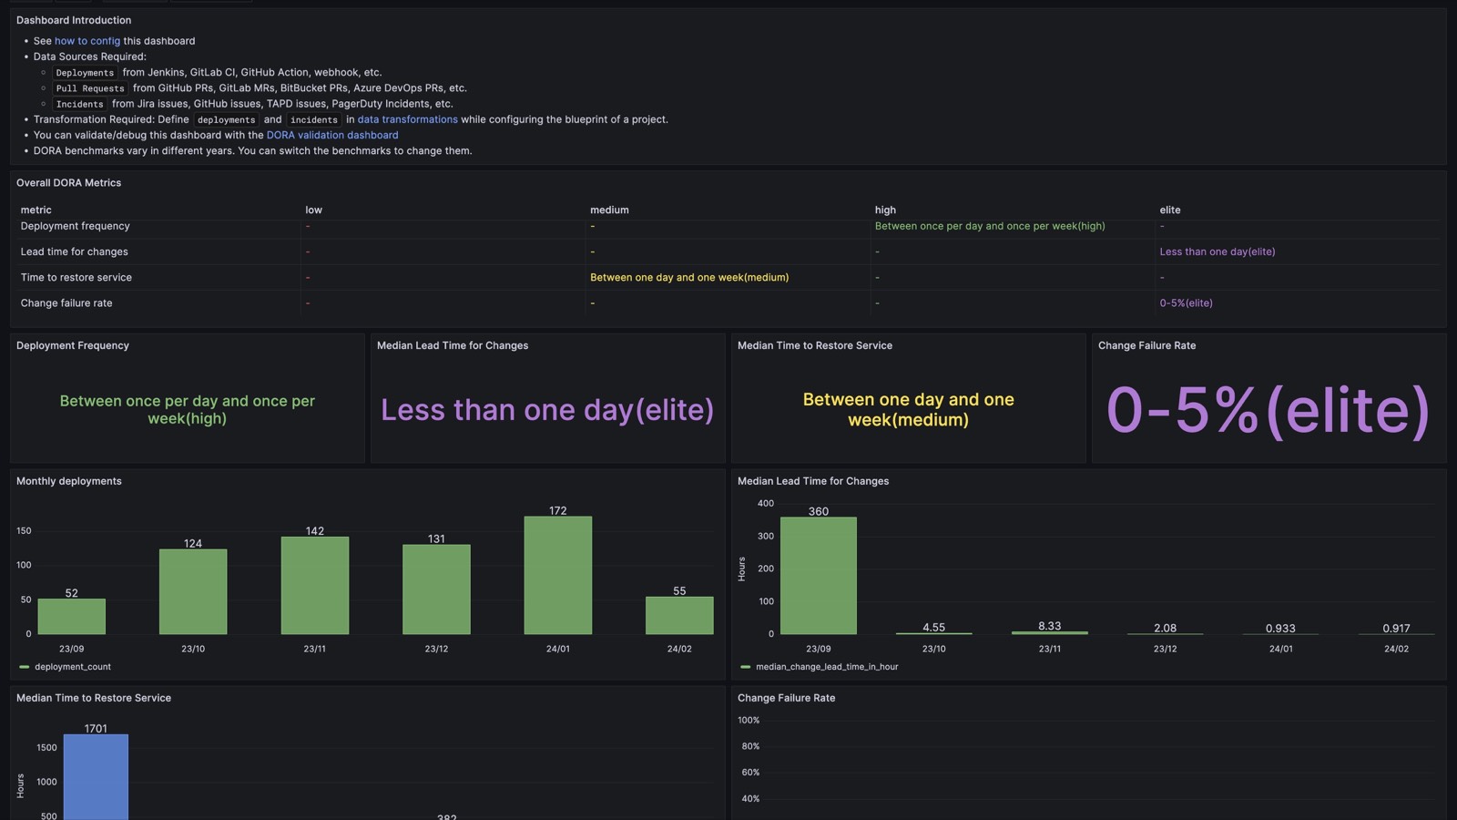Screen dimensions: 1457x820
Task: Sort the table by the metric column
Action: click(x=36, y=210)
